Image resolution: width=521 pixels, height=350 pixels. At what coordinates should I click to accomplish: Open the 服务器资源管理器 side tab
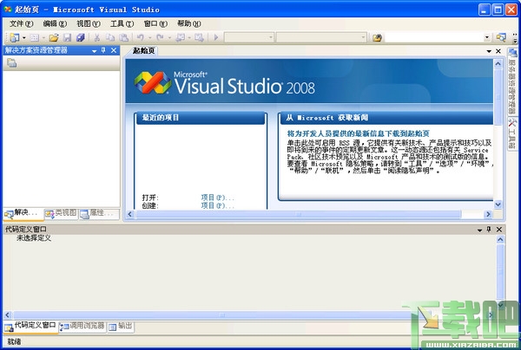512,81
